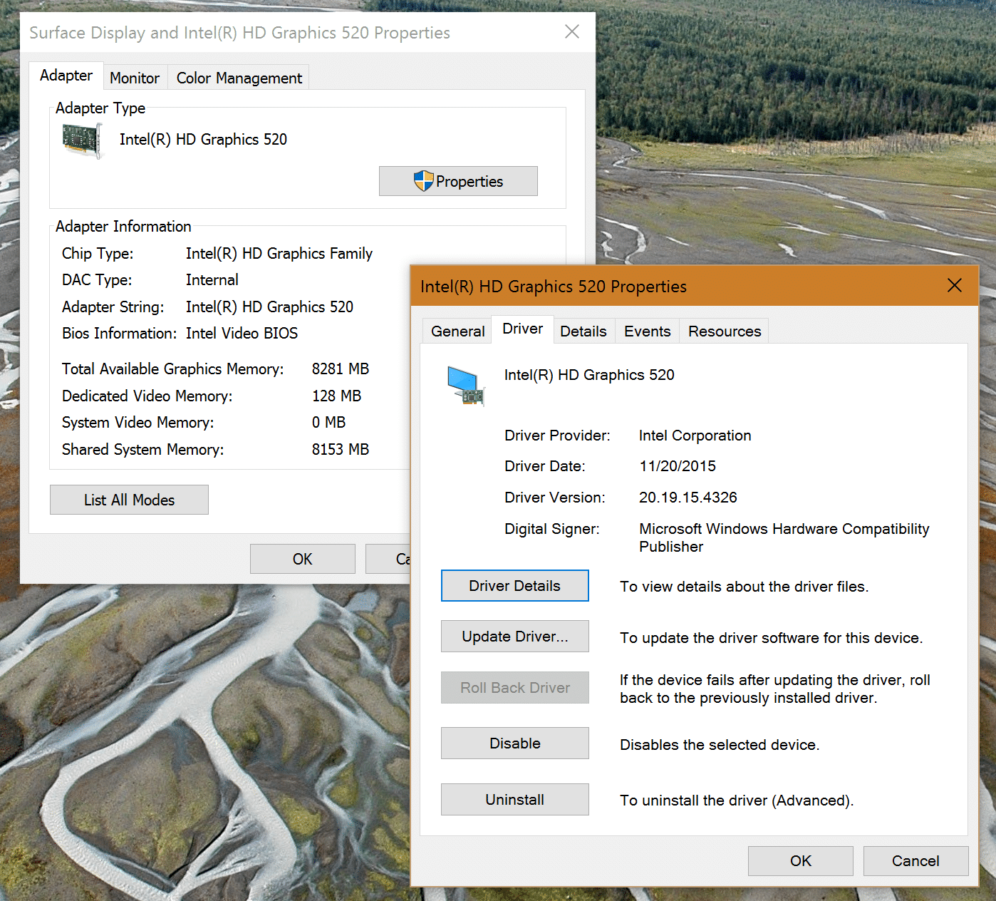Viewport: 996px width, 901px height.
Task: Select the Driver tab
Action: point(522,329)
